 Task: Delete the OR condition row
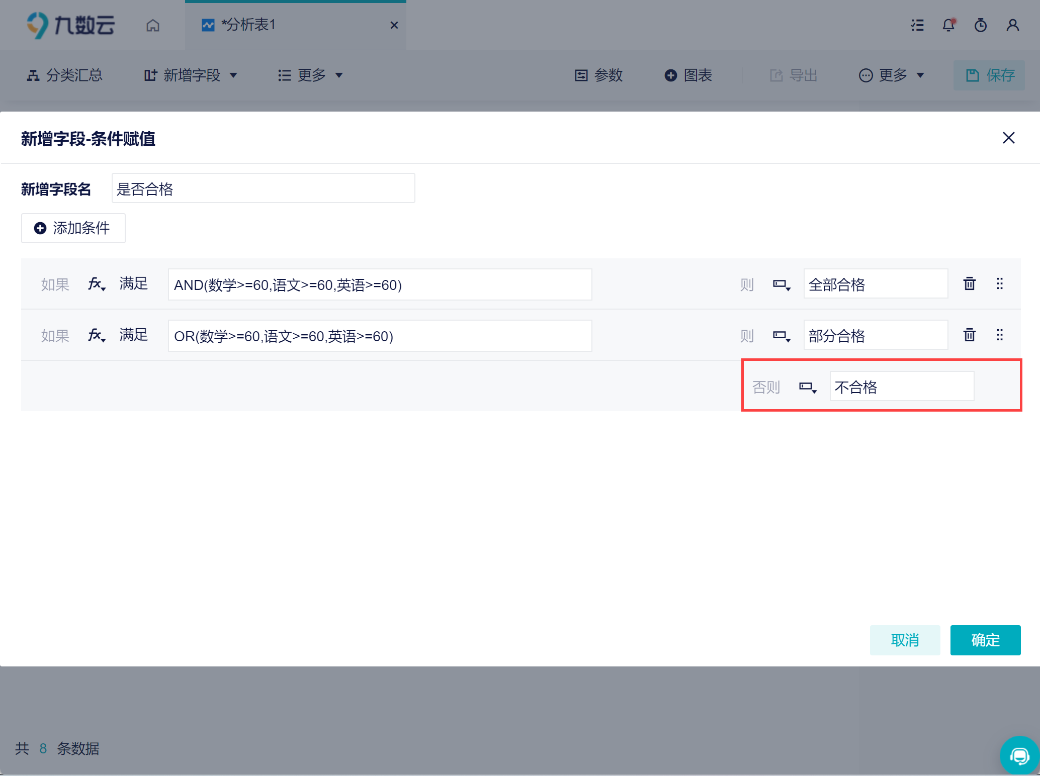coord(969,335)
